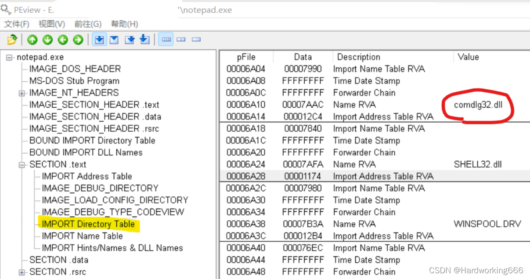Image resolution: width=530 pixels, height=279 pixels.
Task: Select SECTION .data tree item
Action: coord(59,260)
